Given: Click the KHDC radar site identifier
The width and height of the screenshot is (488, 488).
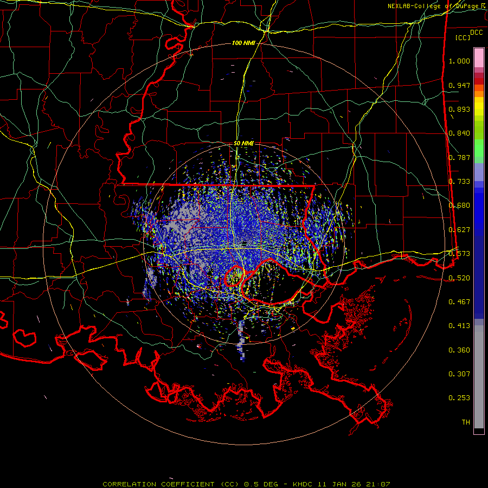Looking at the screenshot, I should [x=304, y=484].
